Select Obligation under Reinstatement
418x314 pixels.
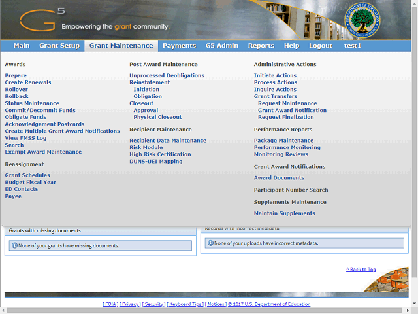tap(148, 96)
